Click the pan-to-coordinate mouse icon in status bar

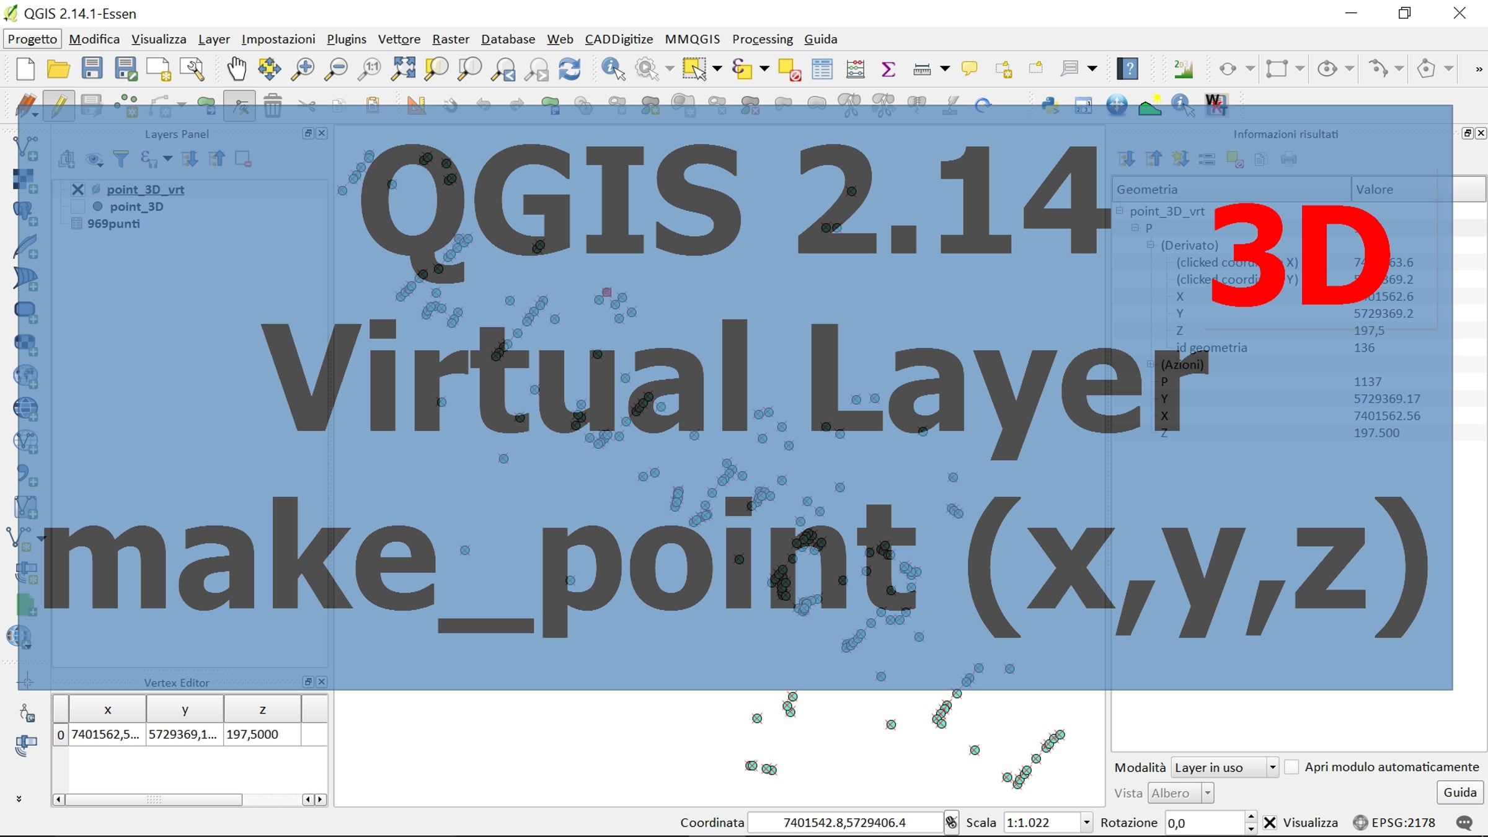click(x=951, y=823)
